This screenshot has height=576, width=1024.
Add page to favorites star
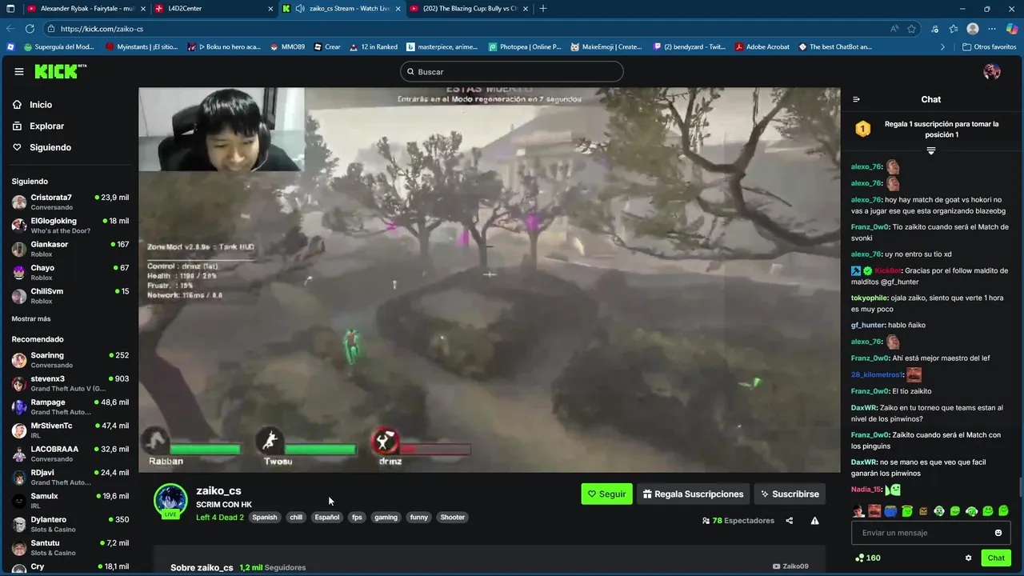[911, 29]
